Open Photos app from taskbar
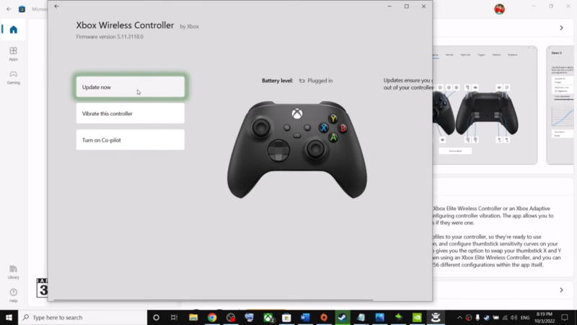This screenshot has width=577, height=325. 380,317
